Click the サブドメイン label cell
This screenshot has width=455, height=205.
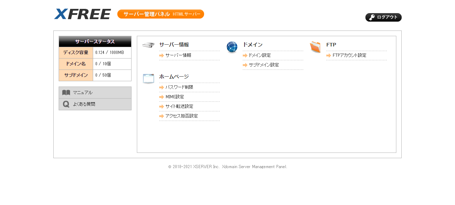click(76, 75)
